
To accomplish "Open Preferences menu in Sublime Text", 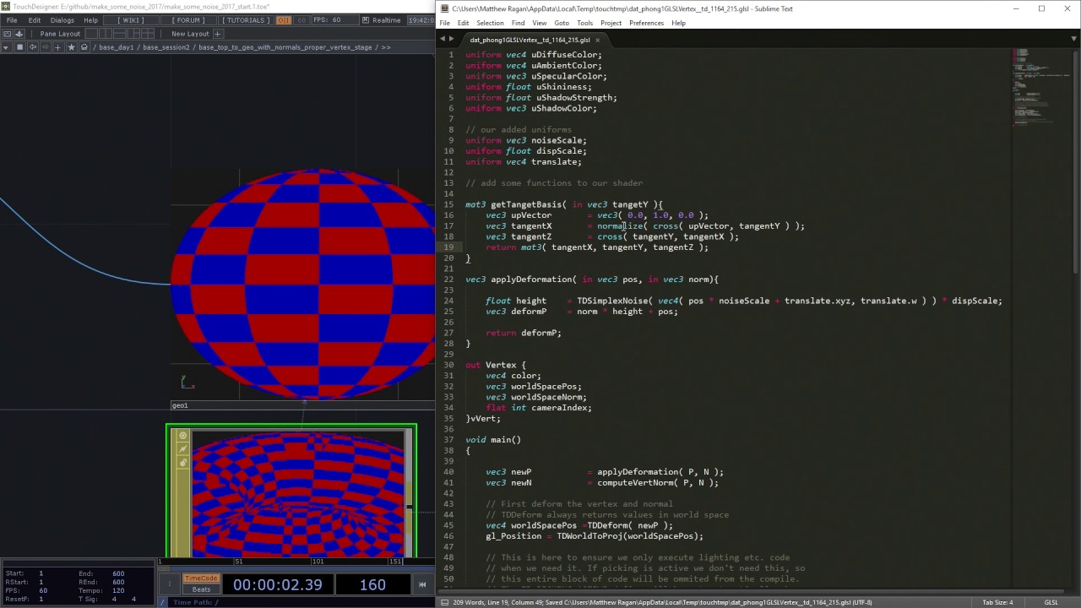I will [x=646, y=23].
